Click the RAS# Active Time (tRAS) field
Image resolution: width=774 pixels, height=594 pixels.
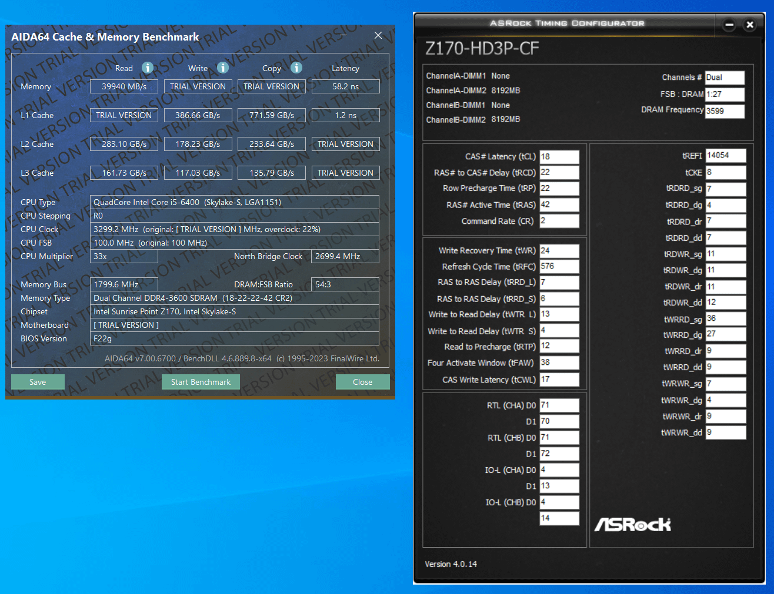tap(559, 205)
